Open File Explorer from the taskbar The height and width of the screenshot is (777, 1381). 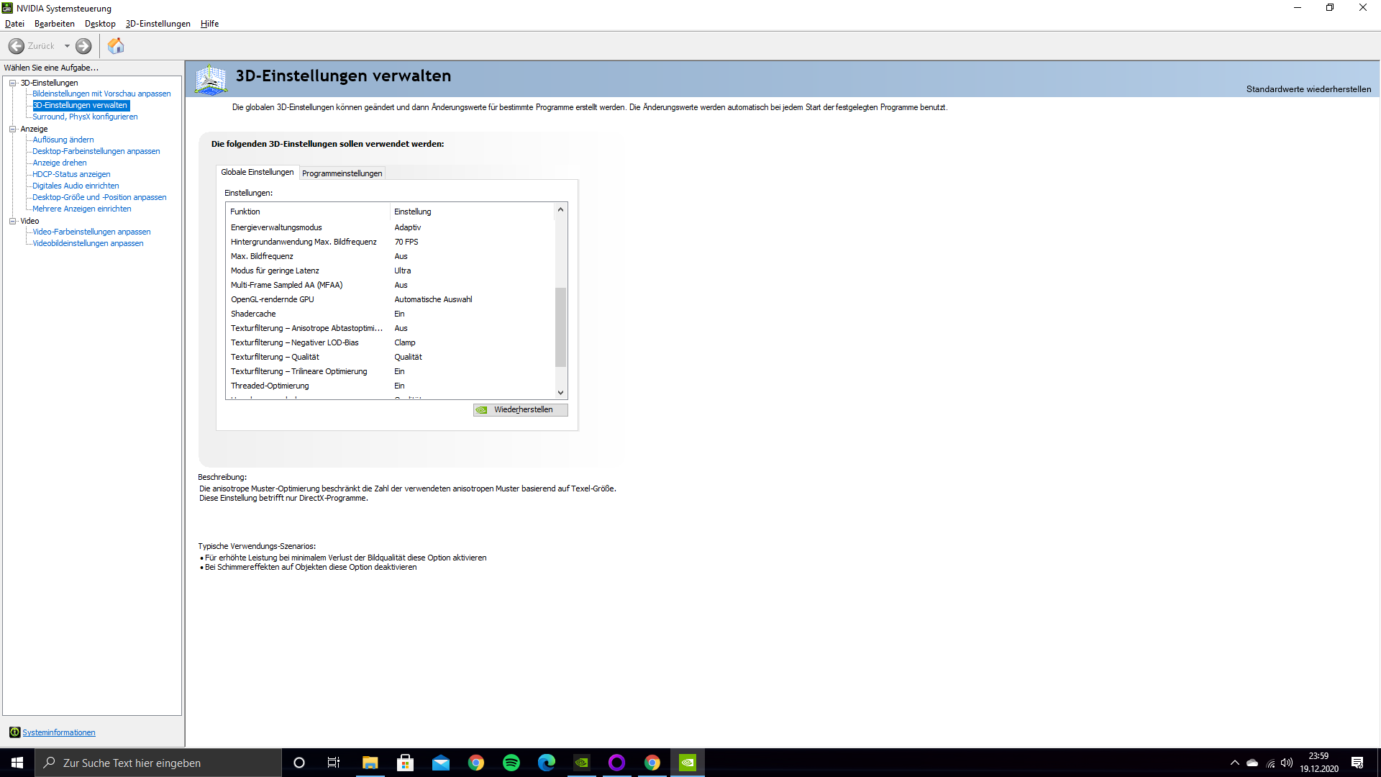(370, 763)
